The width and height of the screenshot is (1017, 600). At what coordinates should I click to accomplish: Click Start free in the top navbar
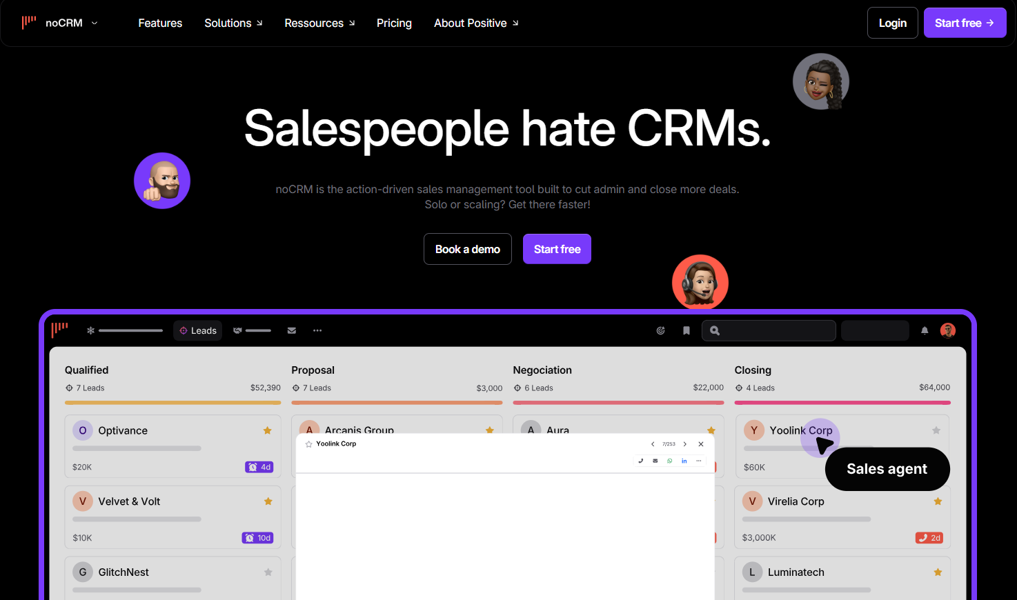tap(965, 23)
